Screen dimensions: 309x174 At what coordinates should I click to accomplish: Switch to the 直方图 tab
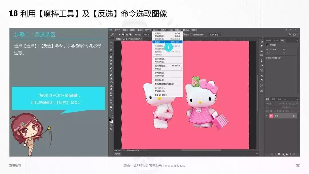tap(276, 40)
